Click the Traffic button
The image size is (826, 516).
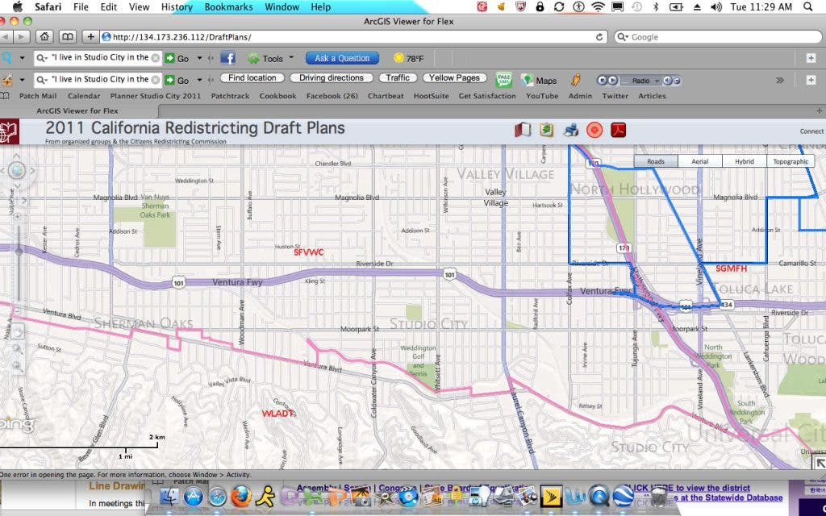[x=398, y=77]
